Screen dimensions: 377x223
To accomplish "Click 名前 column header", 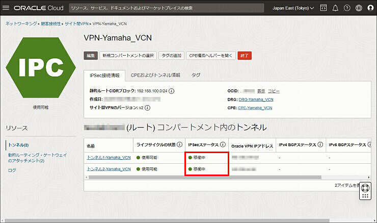I will (x=91, y=146).
